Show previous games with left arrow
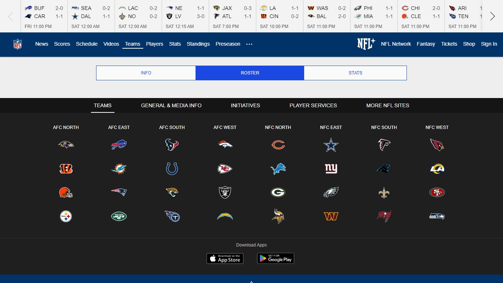Screen dimensions: 503x283 coord(10,16)
